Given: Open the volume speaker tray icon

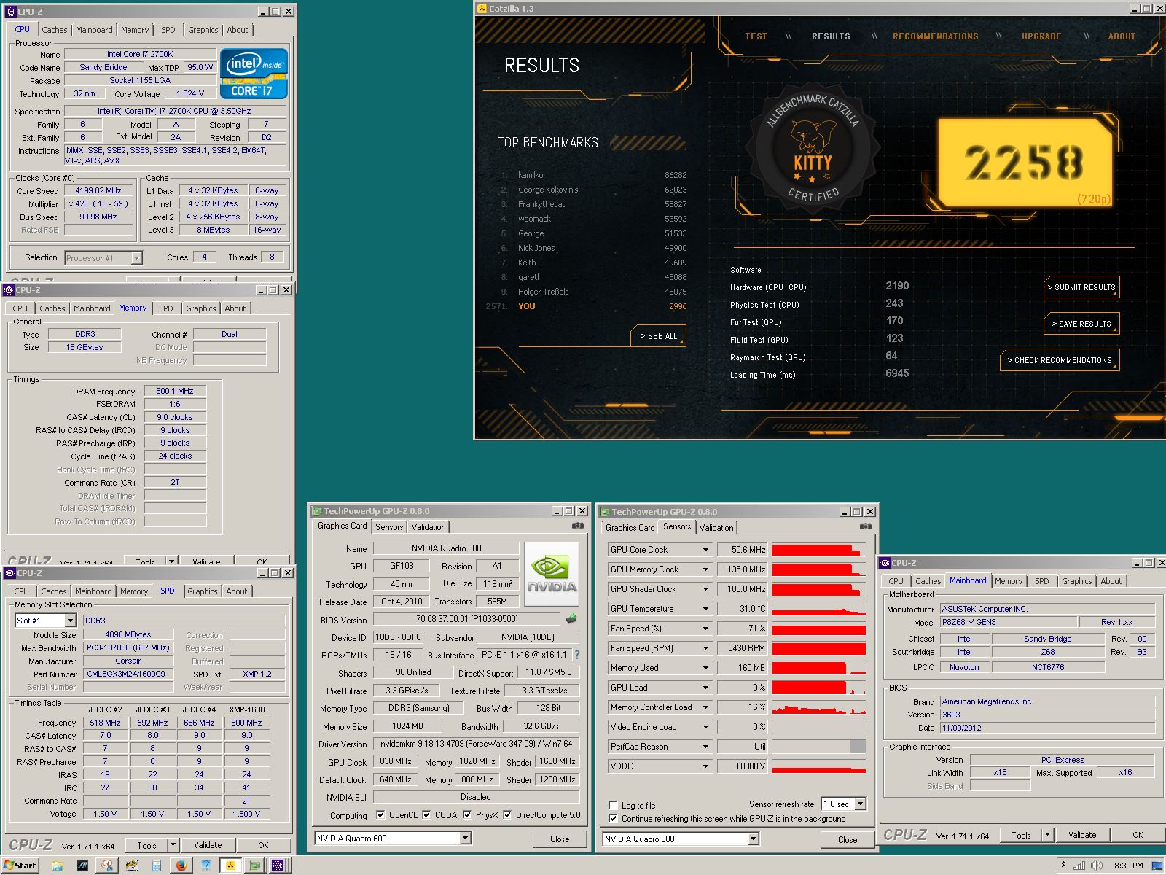Looking at the screenshot, I should point(1095,866).
